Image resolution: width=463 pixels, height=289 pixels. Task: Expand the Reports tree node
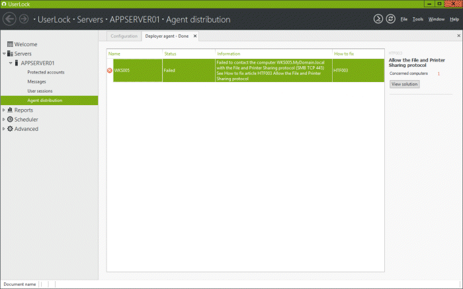click(4, 110)
